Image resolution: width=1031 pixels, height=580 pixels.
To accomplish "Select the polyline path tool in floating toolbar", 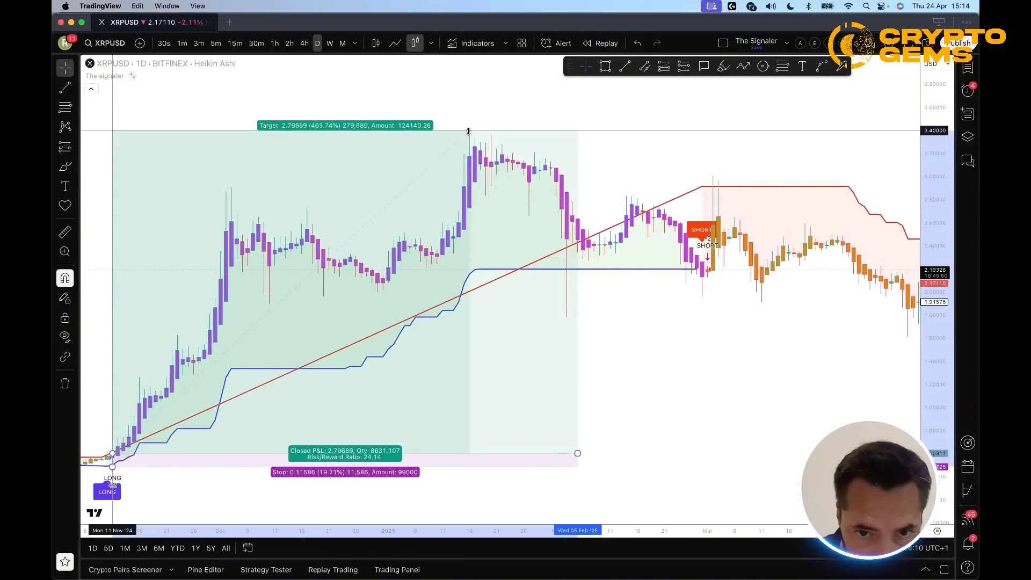I will [743, 66].
